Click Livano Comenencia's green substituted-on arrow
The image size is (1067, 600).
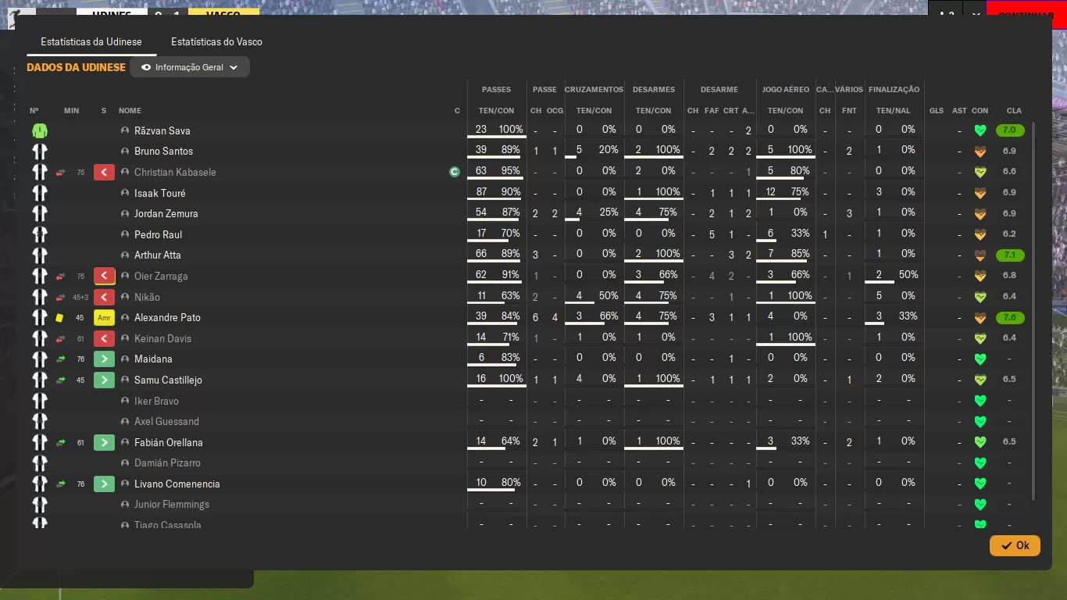104,484
